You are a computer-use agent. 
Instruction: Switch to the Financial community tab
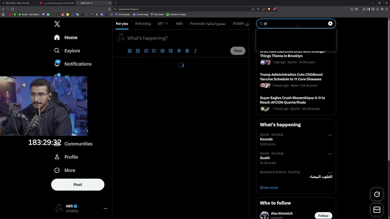coord(207,24)
